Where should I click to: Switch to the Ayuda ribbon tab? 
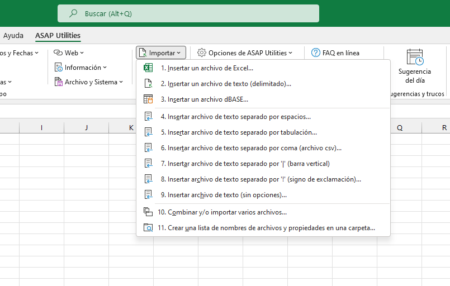(x=13, y=36)
